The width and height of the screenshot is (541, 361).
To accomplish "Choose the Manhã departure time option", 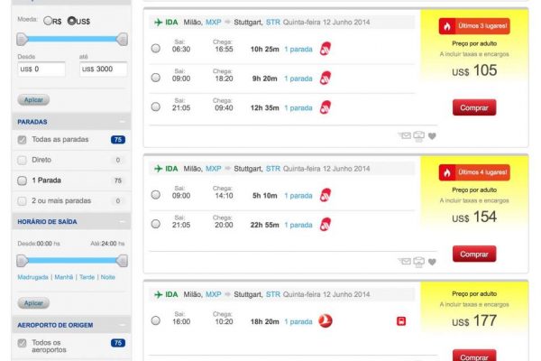I will 63,277.
